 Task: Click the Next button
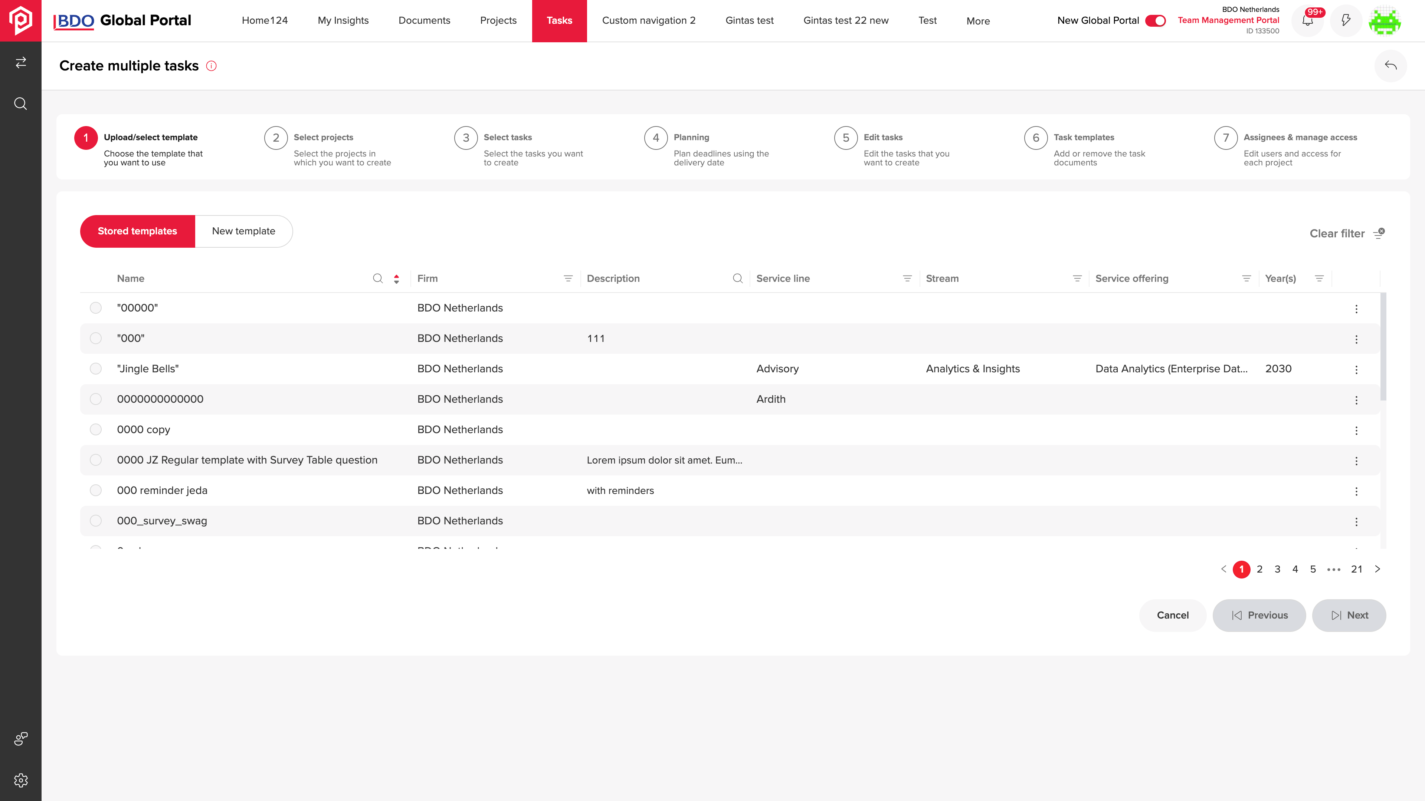tap(1349, 615)
